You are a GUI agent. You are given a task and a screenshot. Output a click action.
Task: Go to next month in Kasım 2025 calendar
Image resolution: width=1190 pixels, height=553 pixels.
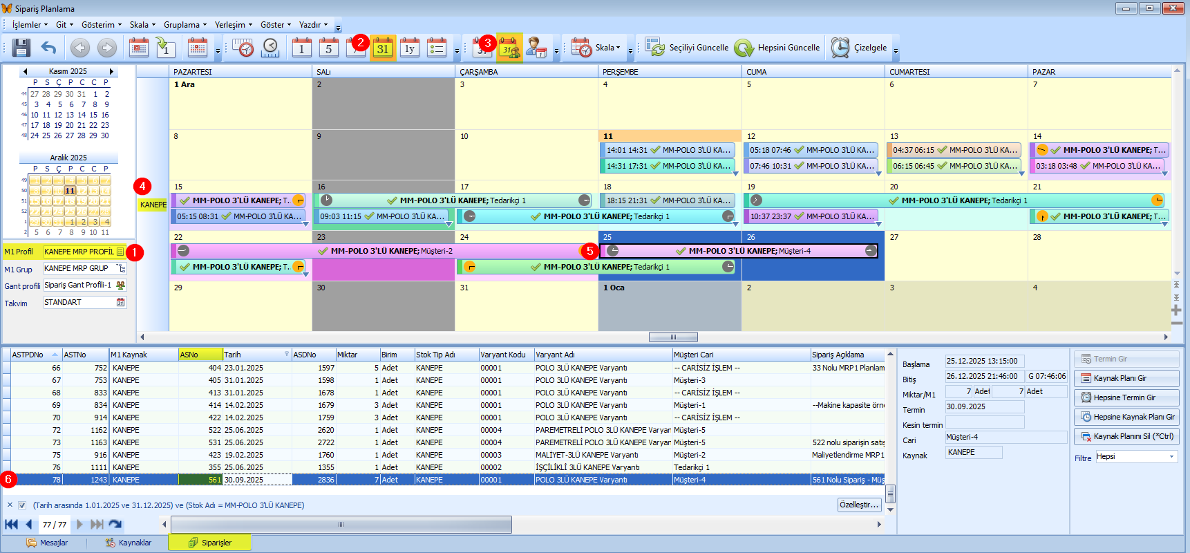pos(111,71)
